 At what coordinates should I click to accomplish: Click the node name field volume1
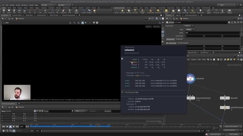(201, 23)
